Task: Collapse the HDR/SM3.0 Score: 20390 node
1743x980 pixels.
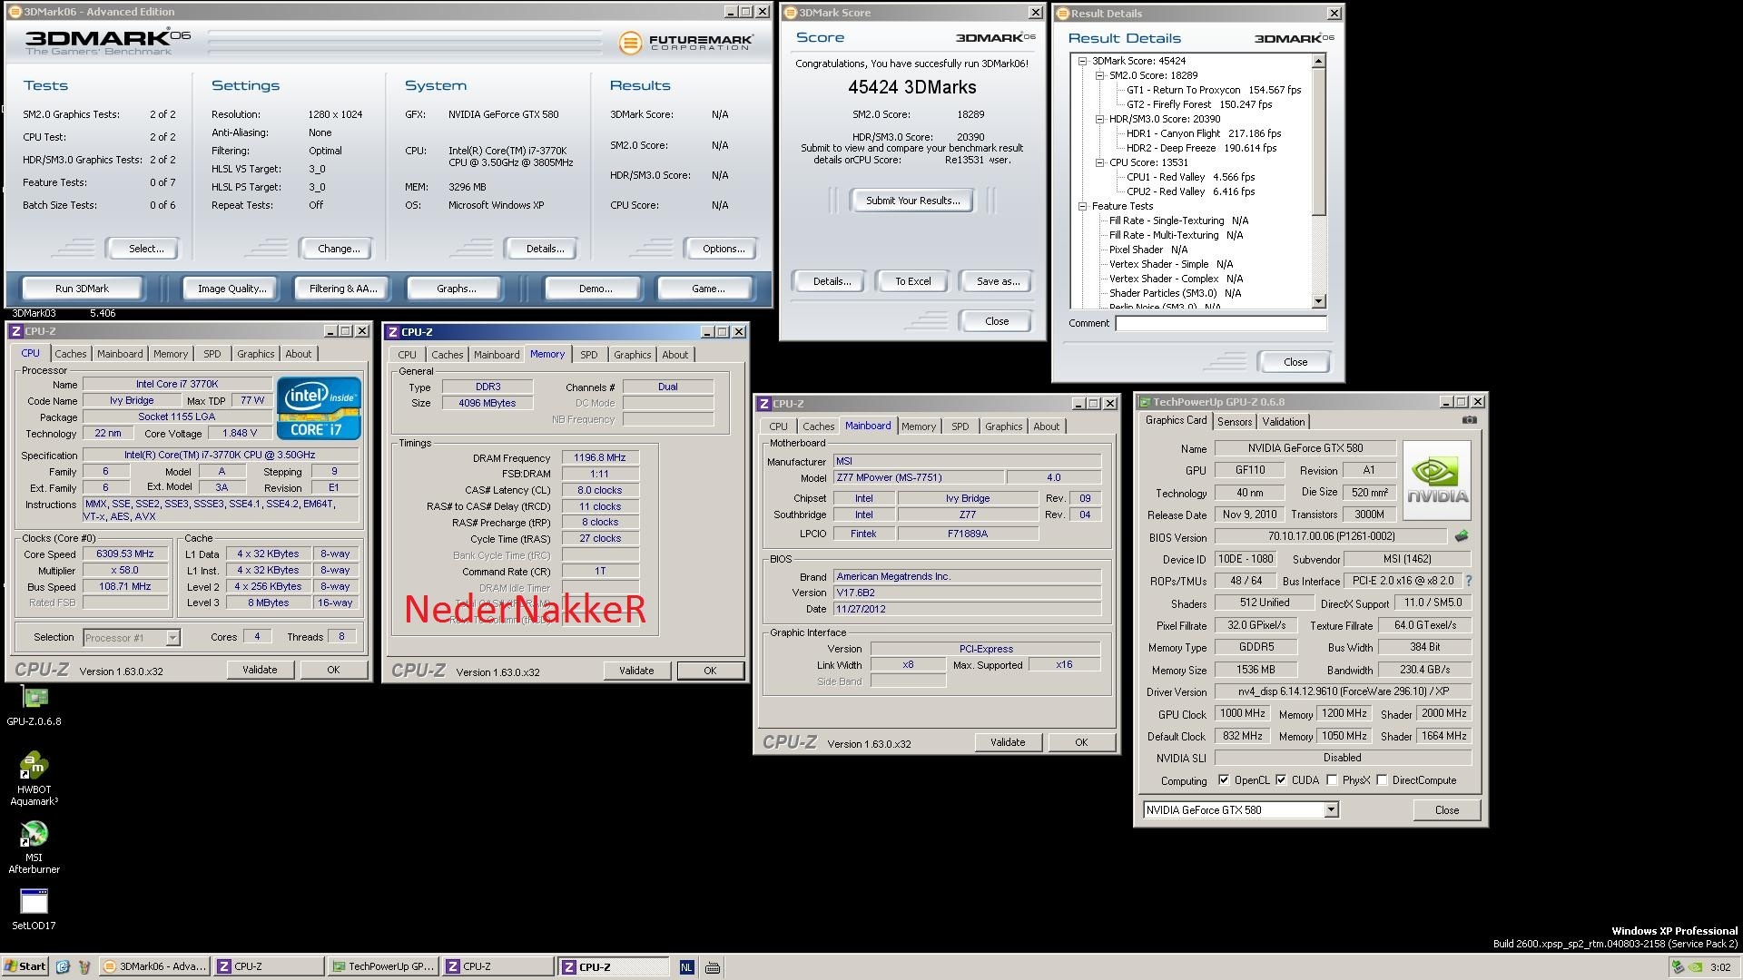Action: 1099,120
